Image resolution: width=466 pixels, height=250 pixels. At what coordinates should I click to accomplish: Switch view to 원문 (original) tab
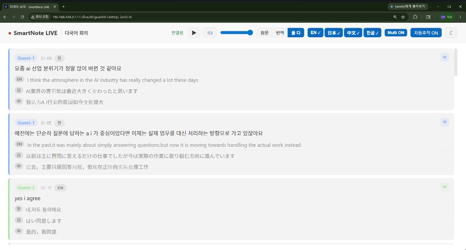[264, 33]
